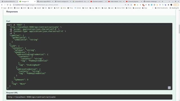Open the Javascript bookmarks folder
180x101 pixels.
[x=137, y=8]
